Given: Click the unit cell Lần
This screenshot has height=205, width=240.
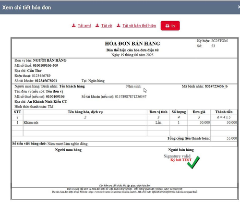Looking at the screenshot, I should click(x=158, y=122).
